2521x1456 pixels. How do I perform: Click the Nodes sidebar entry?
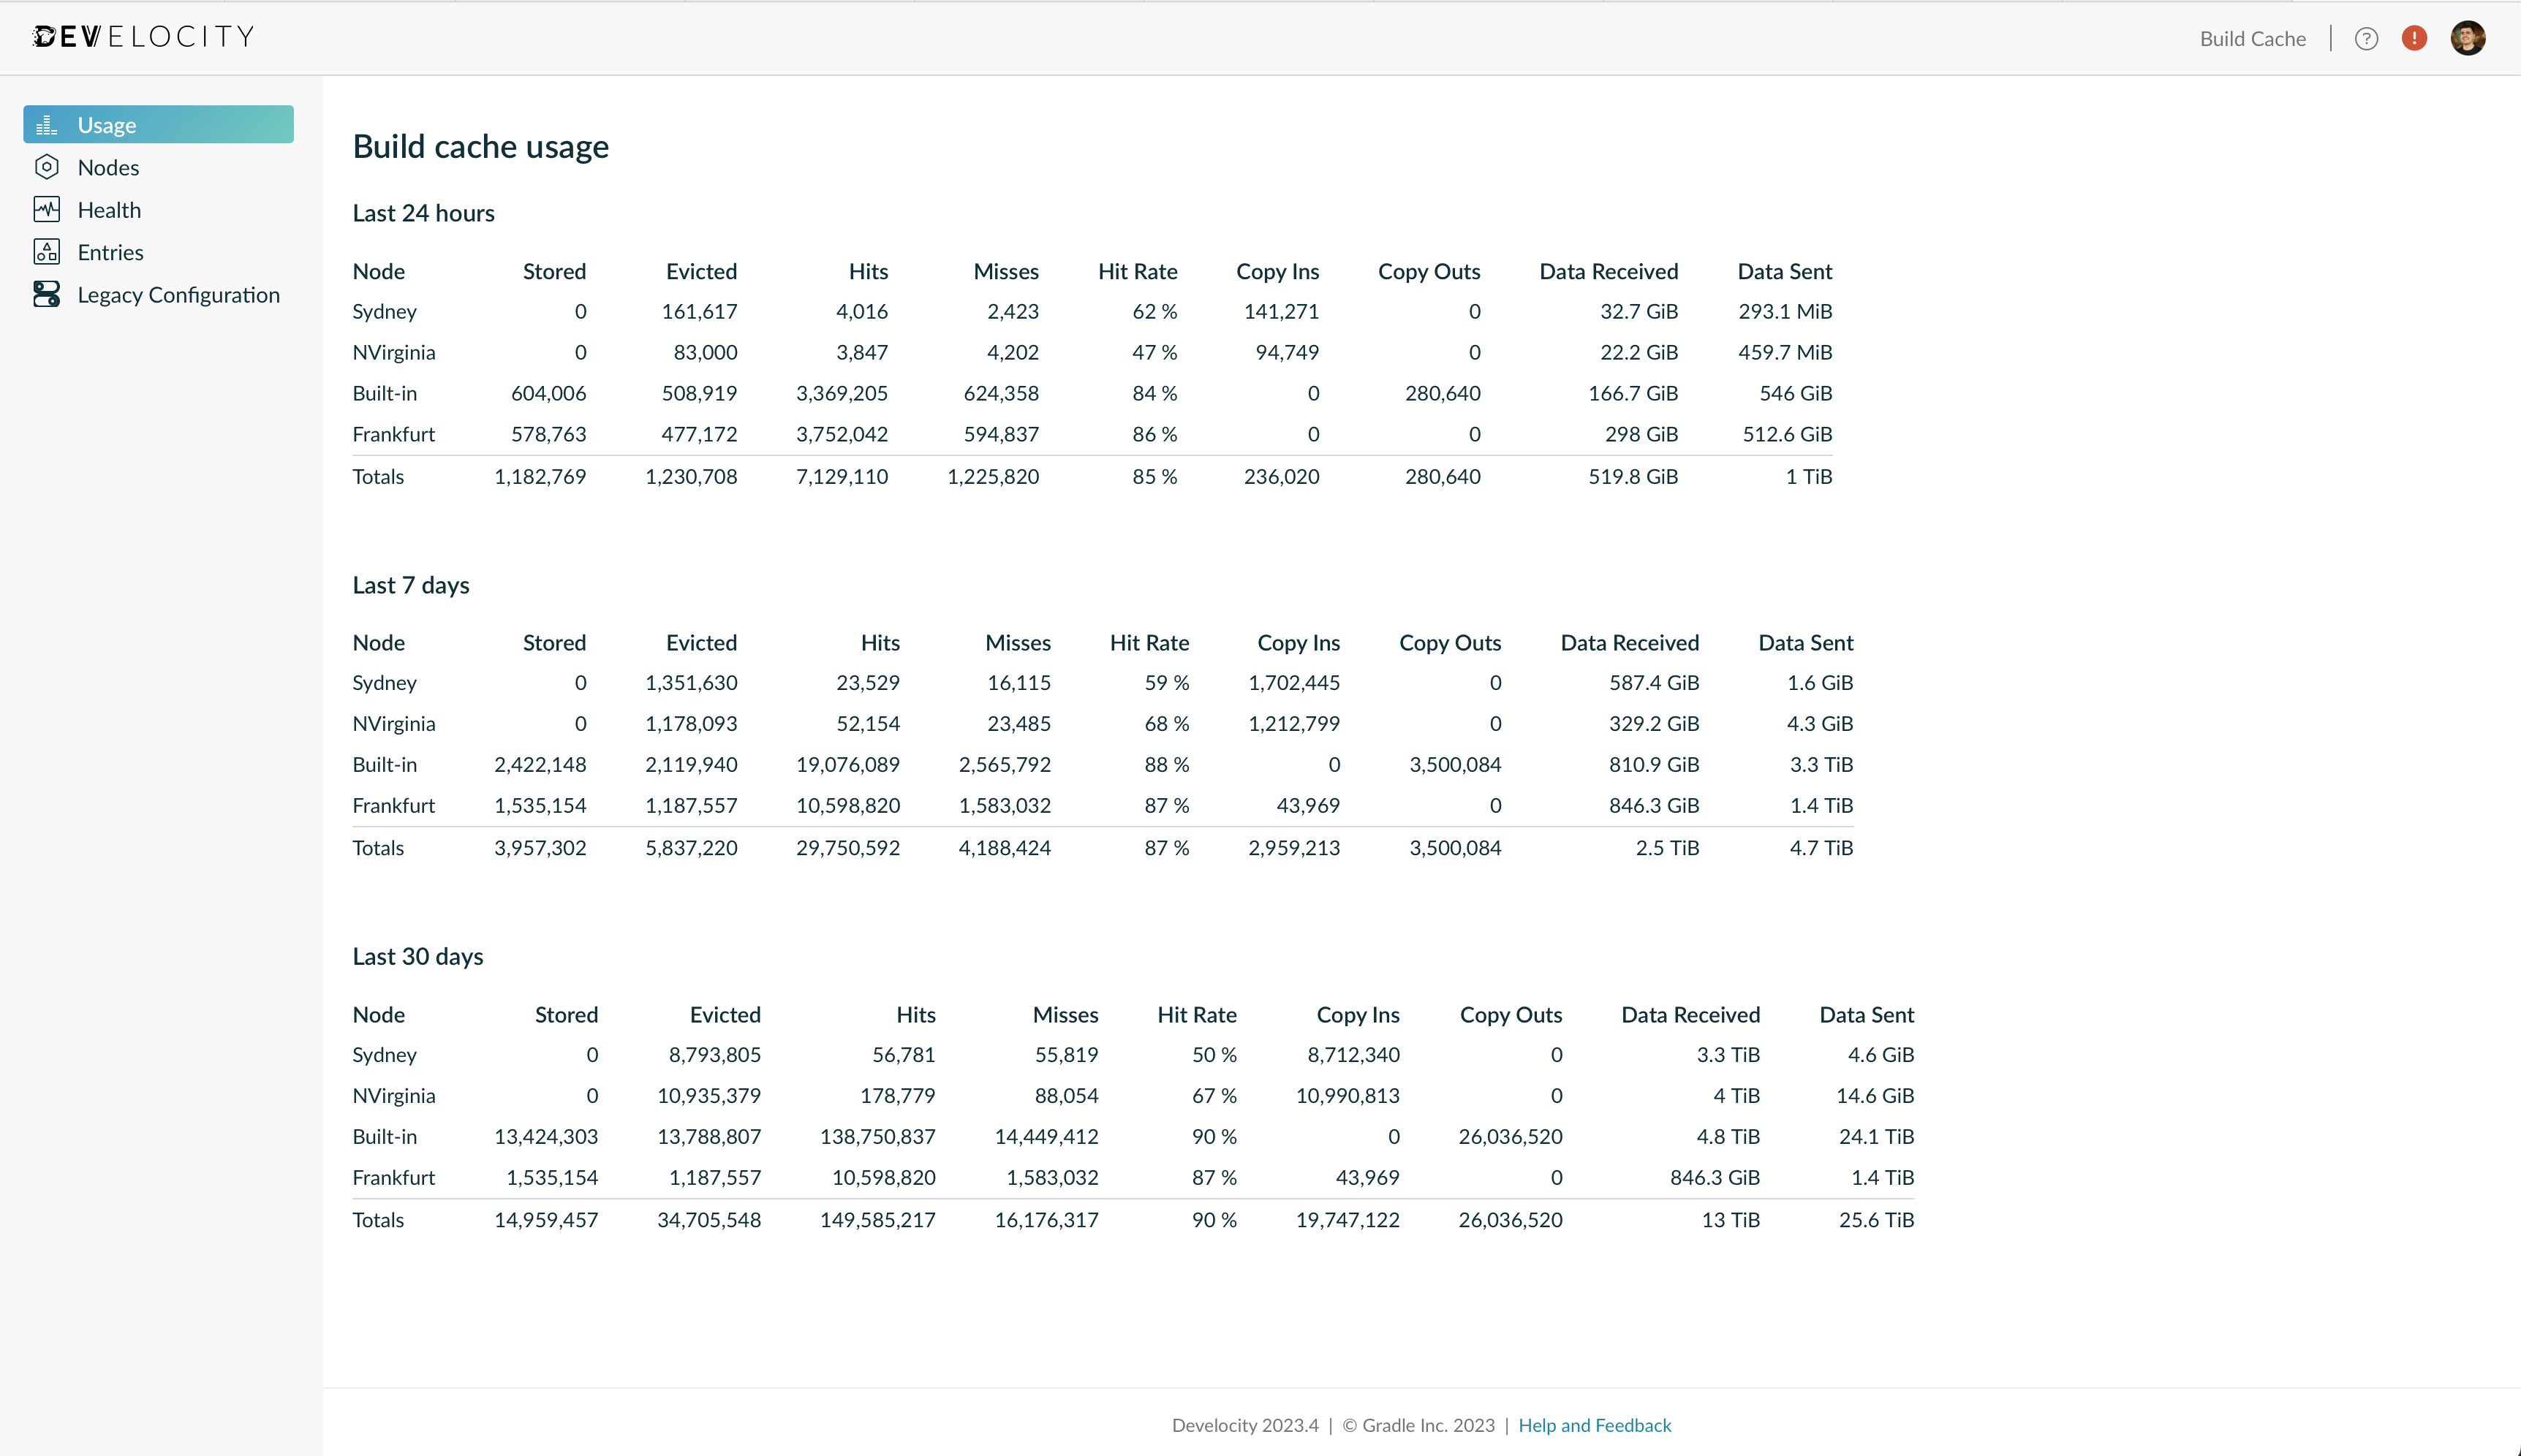(109, 167)
